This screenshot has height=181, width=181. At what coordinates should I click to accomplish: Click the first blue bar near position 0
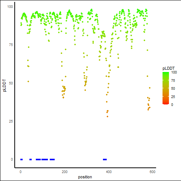point(21,160)
